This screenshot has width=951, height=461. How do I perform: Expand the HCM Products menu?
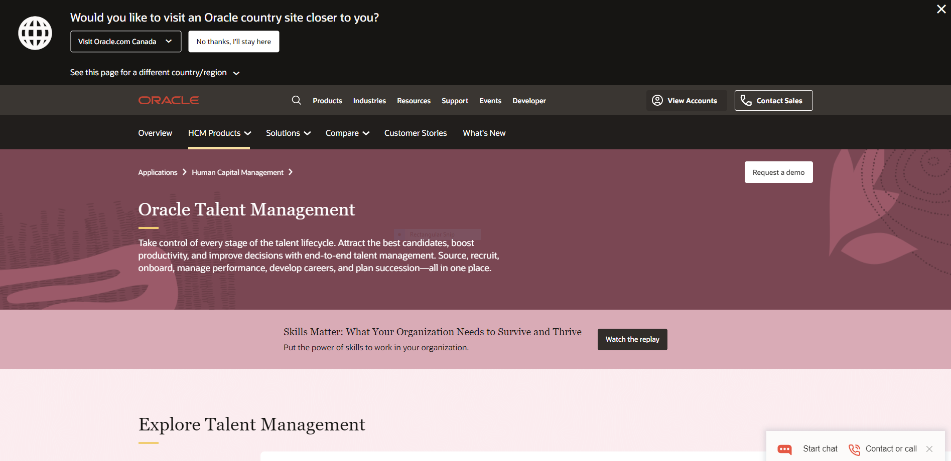[219, 133]
